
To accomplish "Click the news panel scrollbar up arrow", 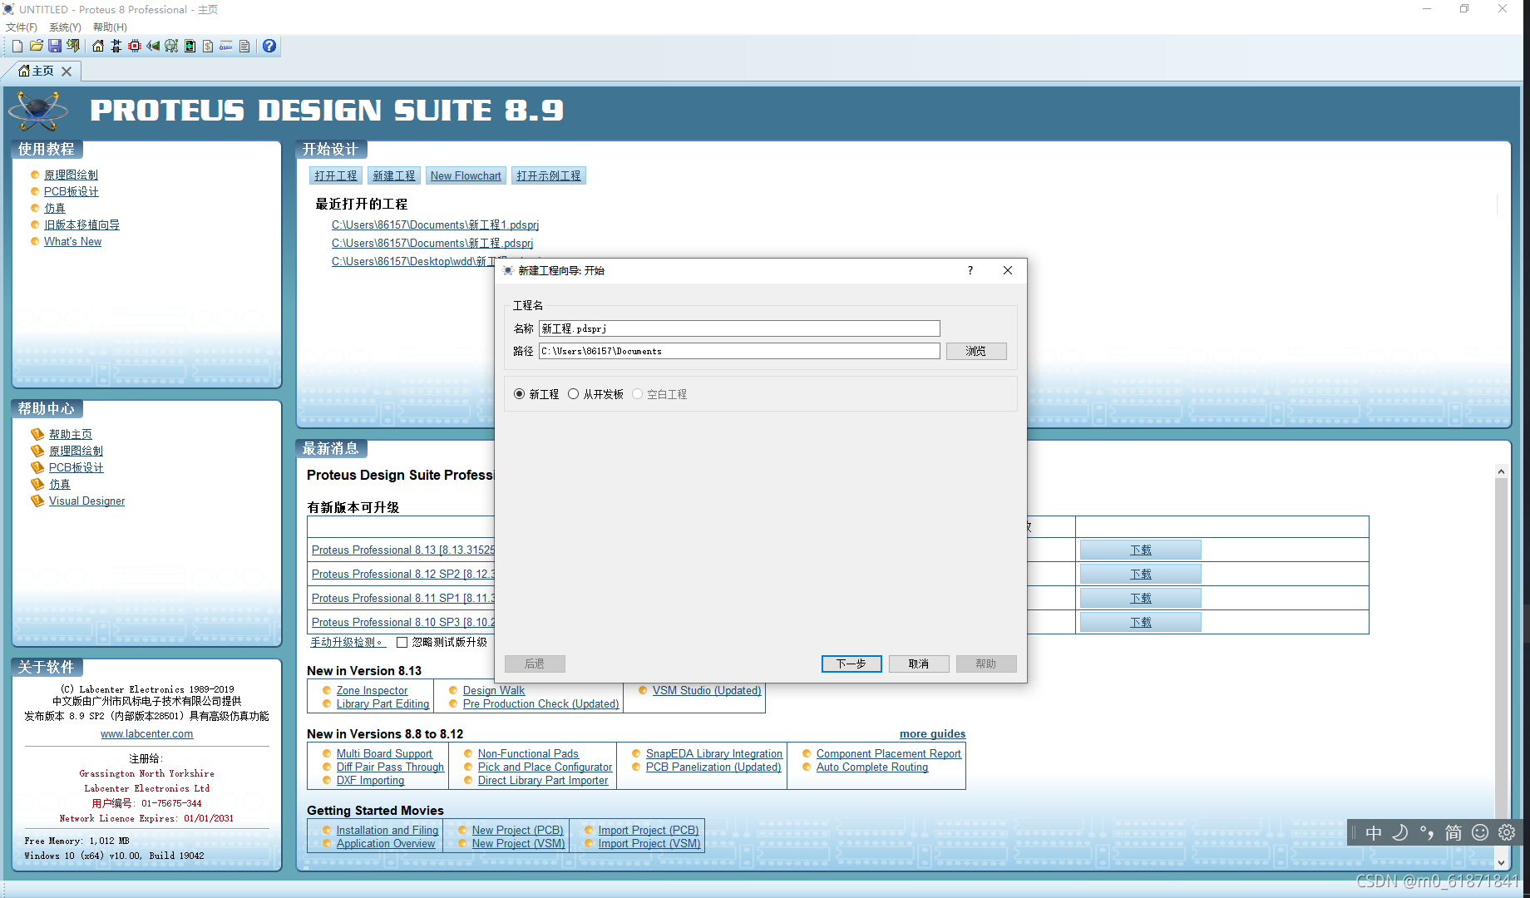I will 1501,471.
